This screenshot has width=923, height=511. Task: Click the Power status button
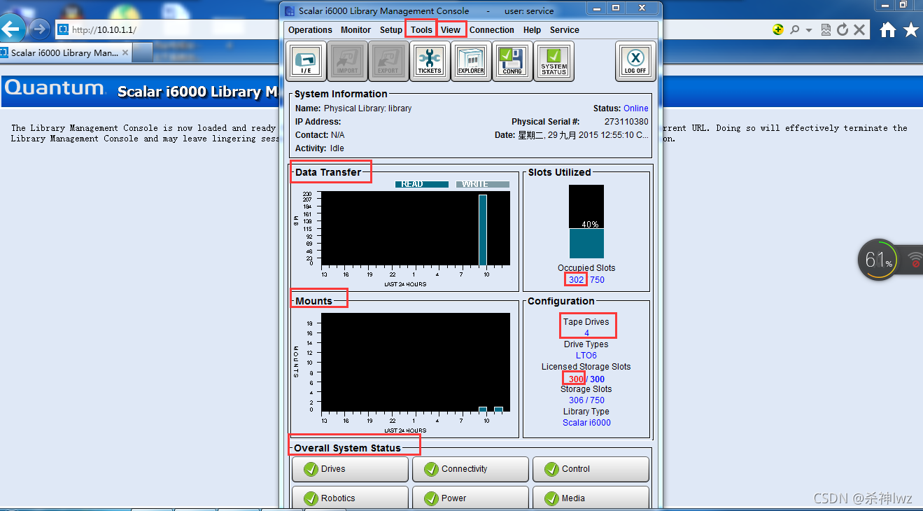(x=470, y=498)
